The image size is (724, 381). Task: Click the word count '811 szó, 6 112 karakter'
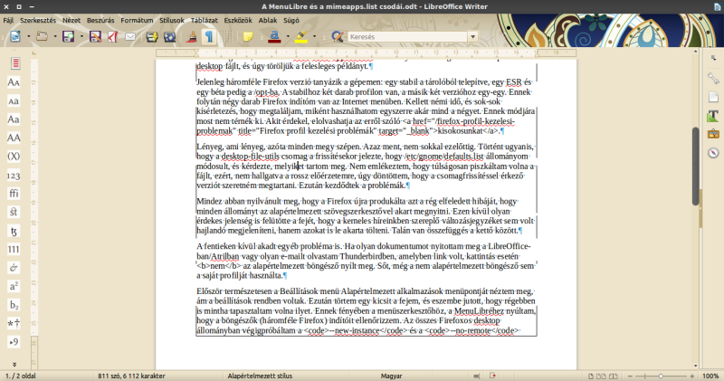point(131,376)
